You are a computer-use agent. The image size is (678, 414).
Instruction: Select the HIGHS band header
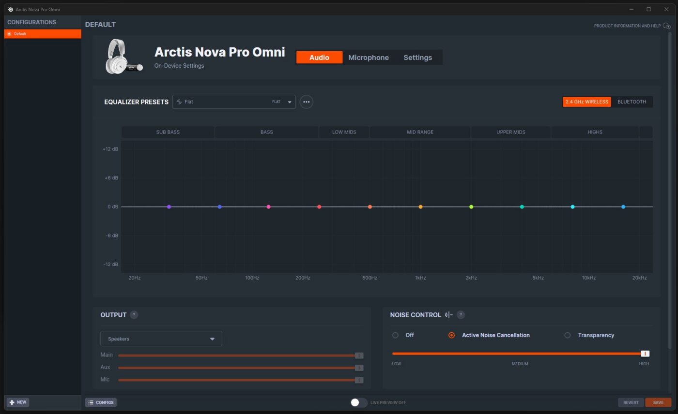tap(595, 132)
